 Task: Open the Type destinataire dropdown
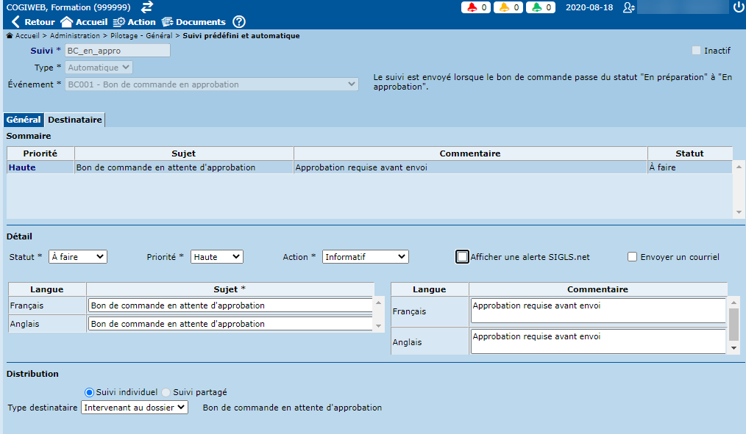[x=135, y=407]
